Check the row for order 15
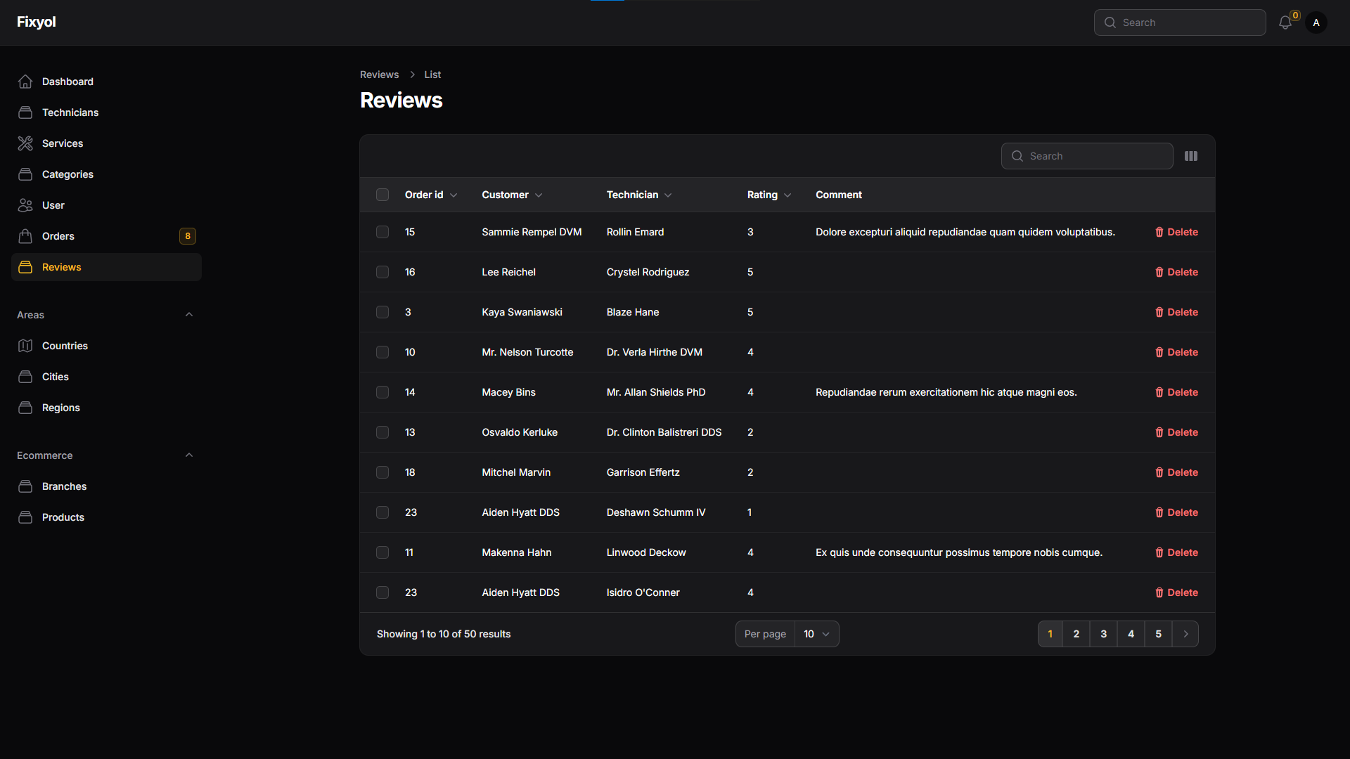Image resolution: width=1350 pixels, height=759 pixels. 382,232
